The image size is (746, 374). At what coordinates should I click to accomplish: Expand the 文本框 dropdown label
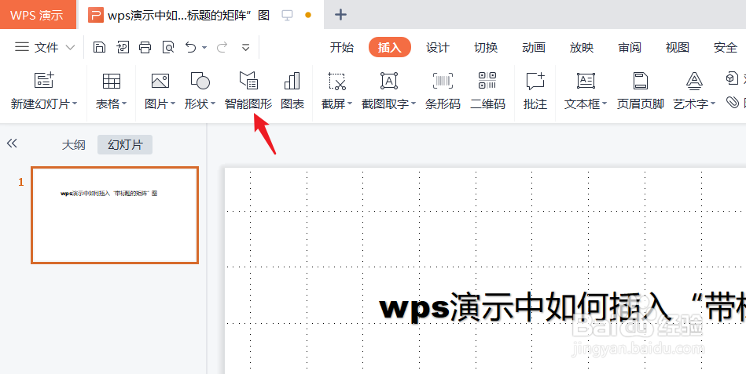[586, 104]
